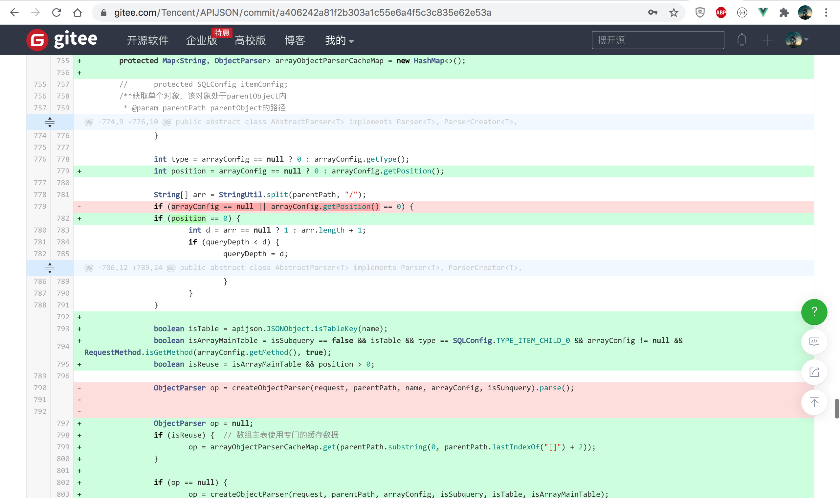The image size is (840, 498).
Task: Click the green help question button
Action: pos(814,312)
